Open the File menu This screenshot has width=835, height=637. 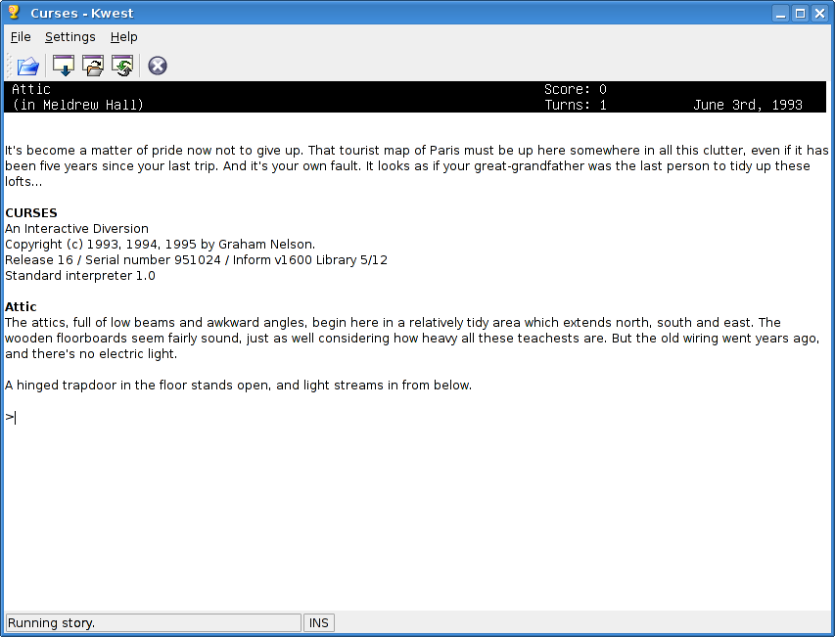(x=21, y=37)
